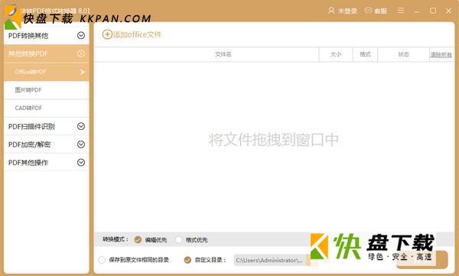The image size is (459, 276).
Task: Click the arrow icon on Office转PDF row
Action: coord(83,72)
